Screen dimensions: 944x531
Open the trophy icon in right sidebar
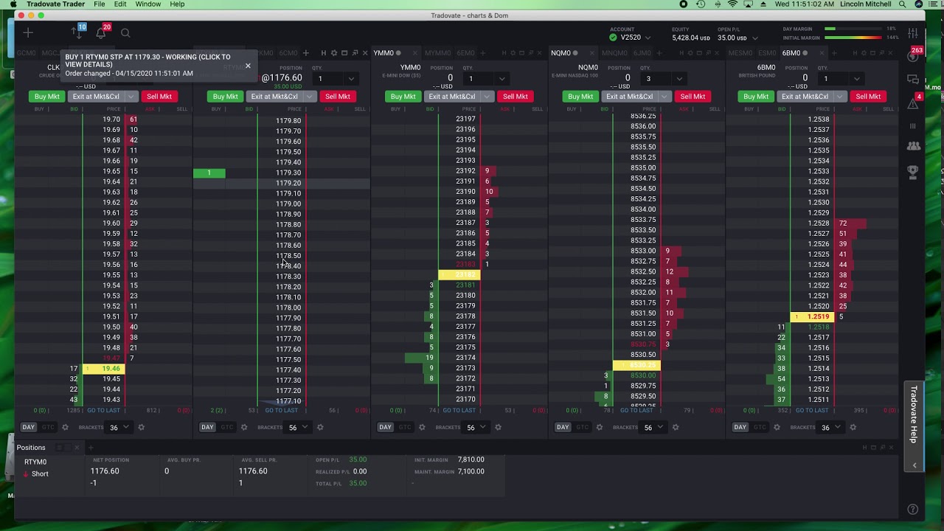[913, 172]
